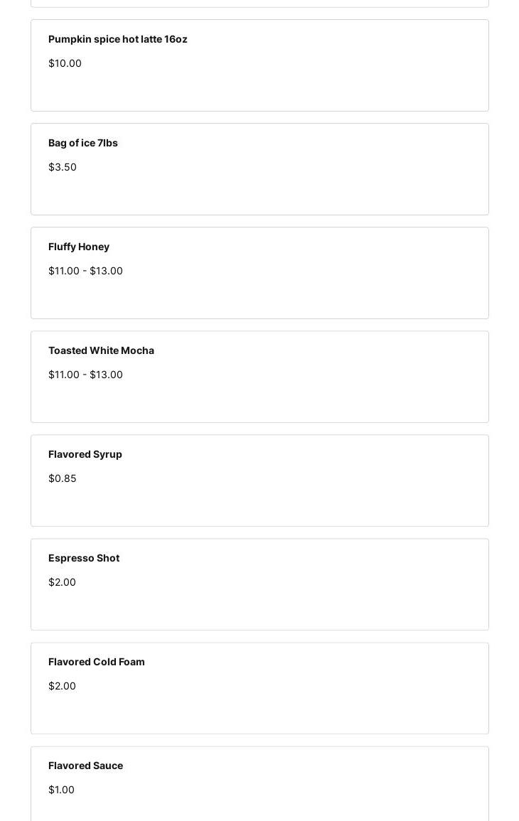The height and width of the screenshot is (821, 519).
Task: Click the $2.00 price under Espresso Shot
Action: 62,582
